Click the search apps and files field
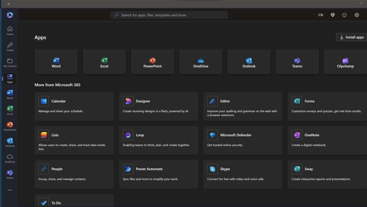 (169, 15)
